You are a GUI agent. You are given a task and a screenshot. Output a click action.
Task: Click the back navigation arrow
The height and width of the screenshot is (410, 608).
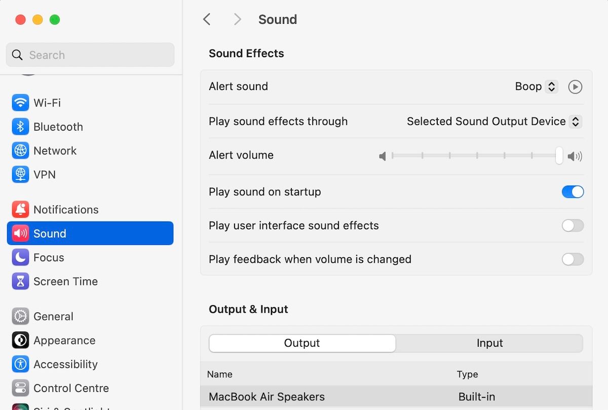click(207, 19)
